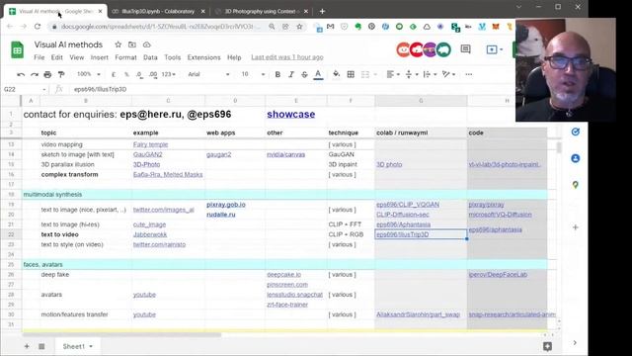Click the Undo icon in toolbar
Image resolution: width=632 pixels, height=356 pixels.
pyautogui.click(x=21, y=75)
